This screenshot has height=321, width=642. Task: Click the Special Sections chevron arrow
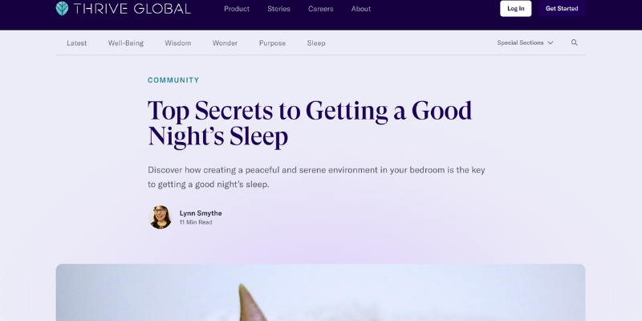tap(551, 43)
